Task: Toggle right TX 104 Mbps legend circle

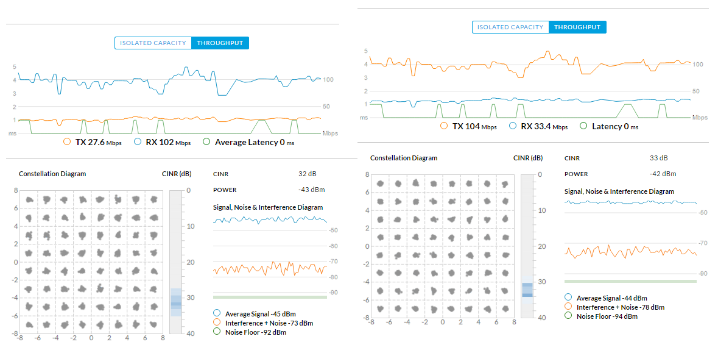Action: (443, 126)
